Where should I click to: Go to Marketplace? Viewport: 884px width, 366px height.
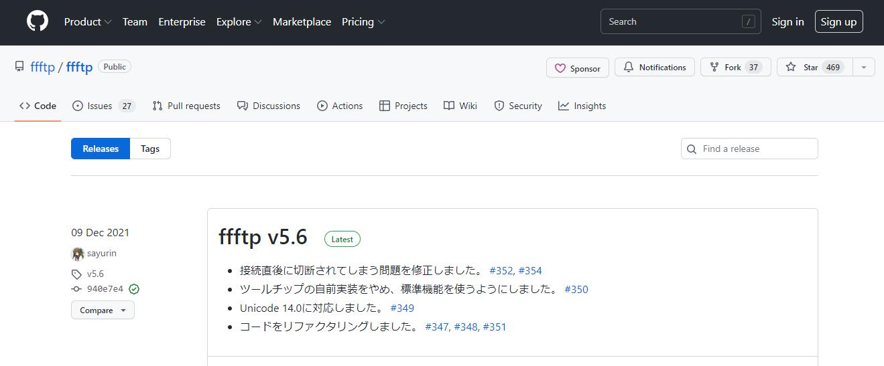pos(302,22)
